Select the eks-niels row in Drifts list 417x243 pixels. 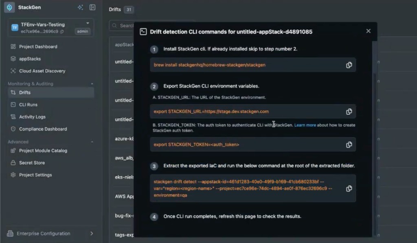tap(124, 177)
